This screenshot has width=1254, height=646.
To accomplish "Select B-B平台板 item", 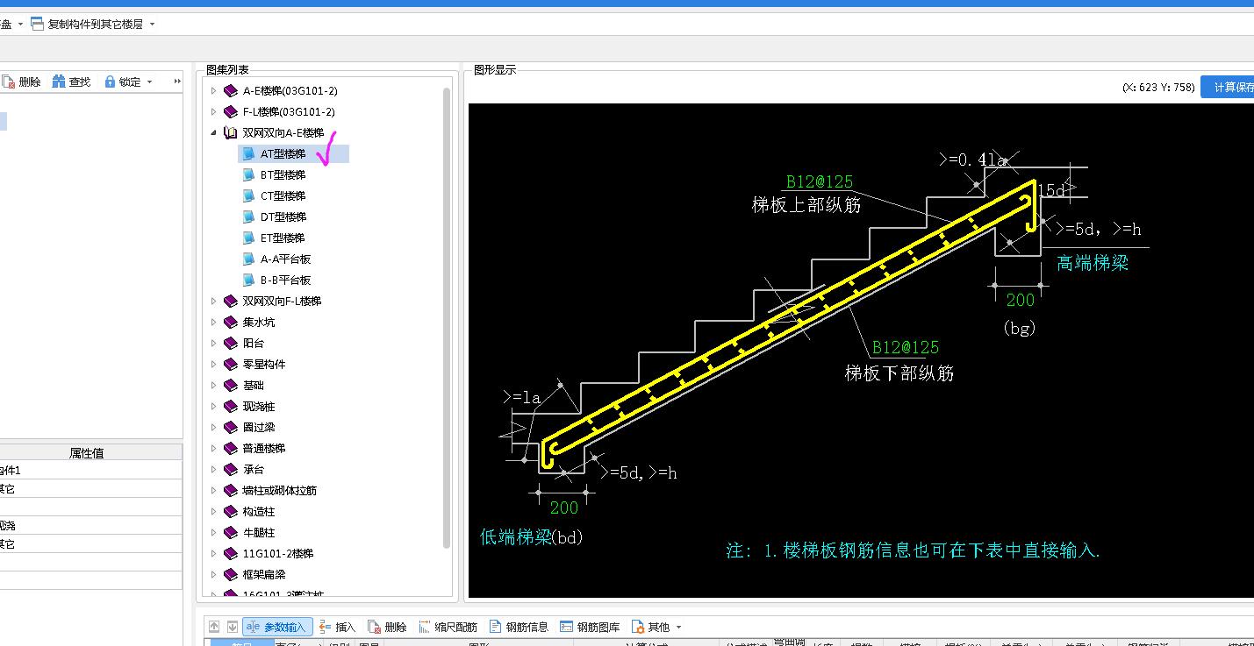I will point(285,280).
